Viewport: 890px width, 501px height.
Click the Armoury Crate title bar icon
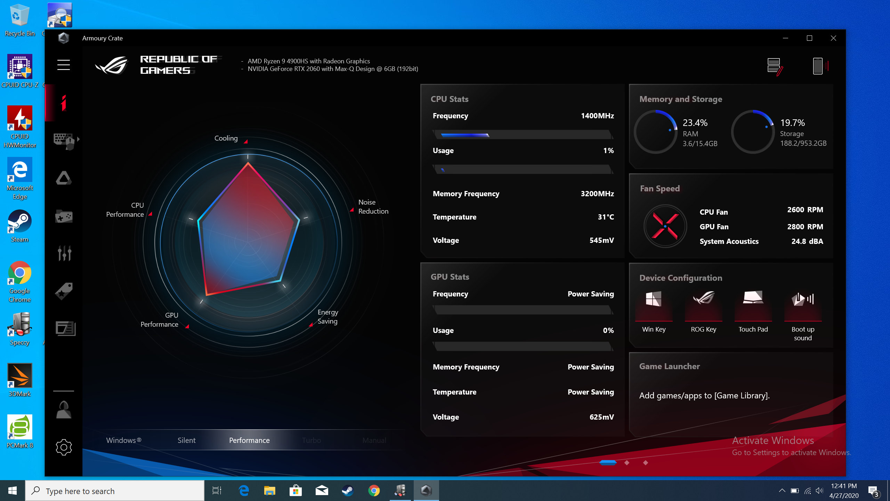[x=64, y=38]
